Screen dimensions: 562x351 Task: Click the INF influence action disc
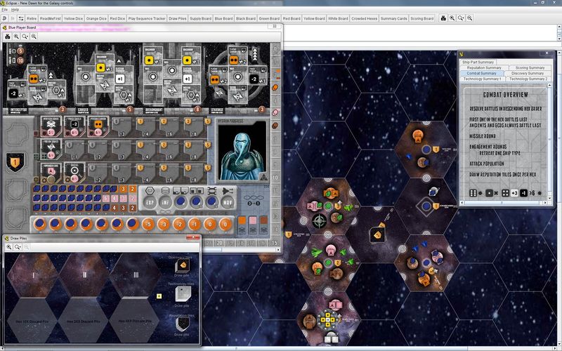click(x=165, y=202)
